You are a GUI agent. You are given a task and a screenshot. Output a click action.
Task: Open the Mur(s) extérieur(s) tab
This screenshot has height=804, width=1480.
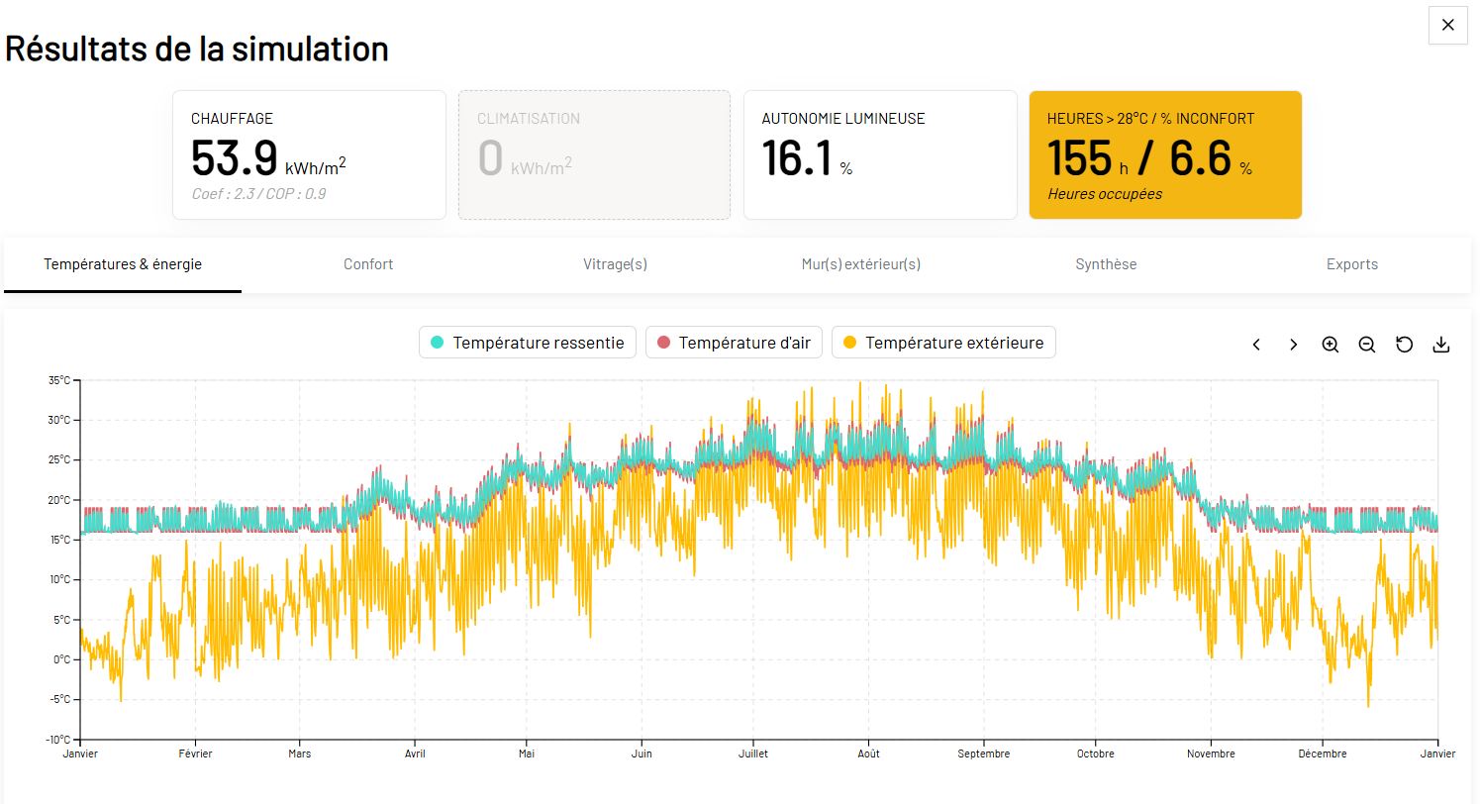pyautogui.click(x=861, y=264)
